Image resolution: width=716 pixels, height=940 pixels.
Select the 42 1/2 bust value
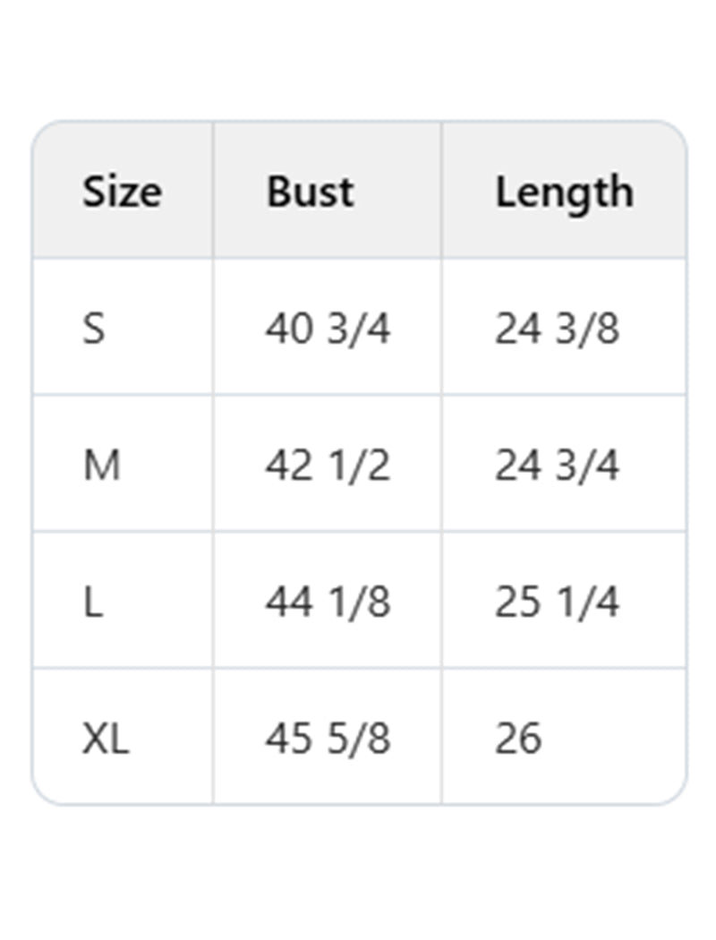[328, 466]
